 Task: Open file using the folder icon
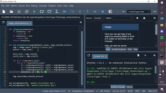pyautogui.click(x=11, y=12)
